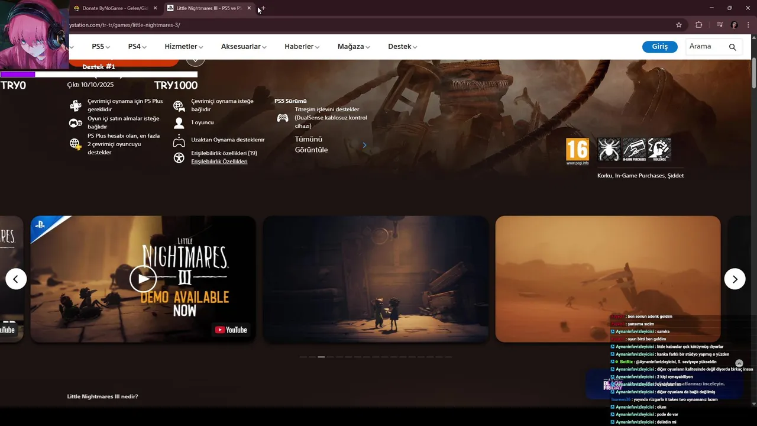Open the browser extensions puzzle icon

pos(699,25)
